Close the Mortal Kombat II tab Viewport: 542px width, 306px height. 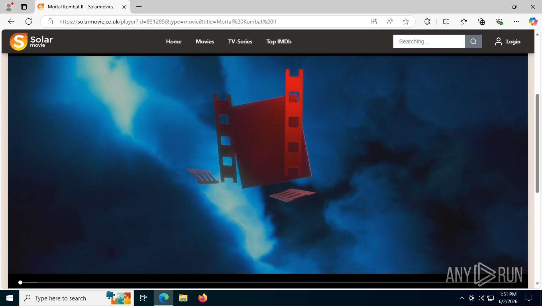(124, 7)
